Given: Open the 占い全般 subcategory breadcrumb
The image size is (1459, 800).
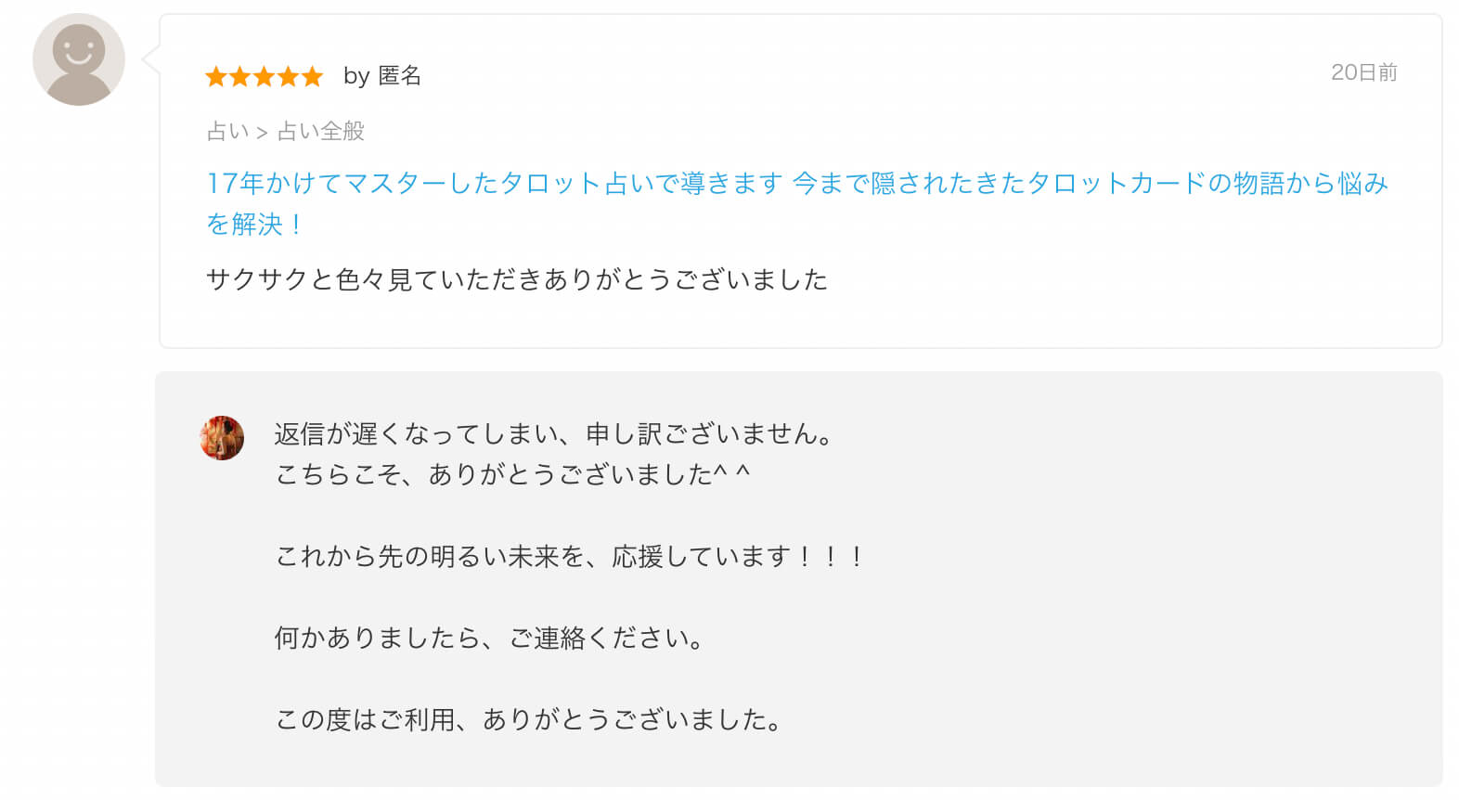Looking at the screenshot, I should 321,132.
